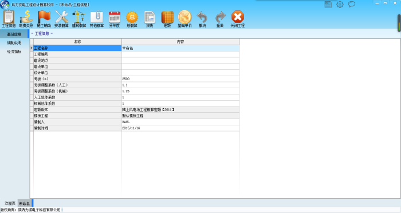Open 基础单价 yuan coin icon
Image resolution: width=401 pixels, height=213 pixels.
tap(184, 19)
